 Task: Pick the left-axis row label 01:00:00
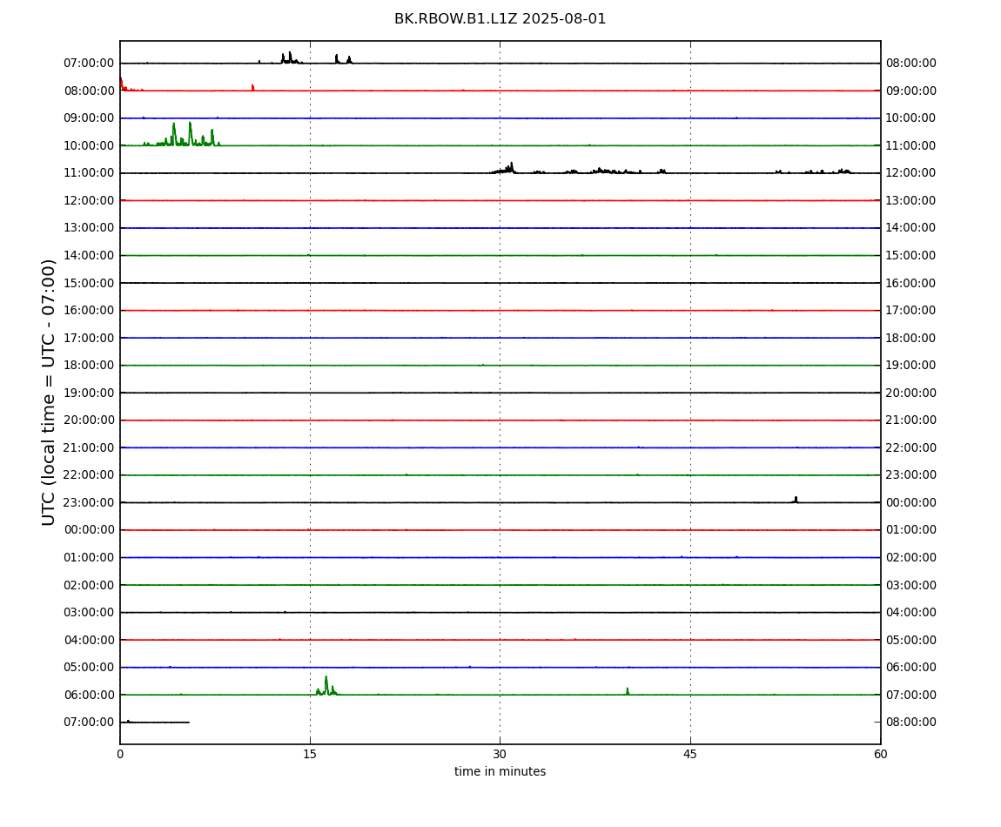coord(90,557)
